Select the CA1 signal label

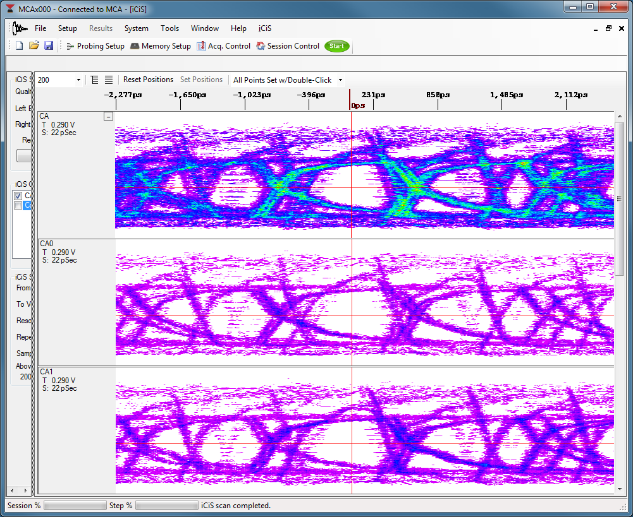pos(46,372)
